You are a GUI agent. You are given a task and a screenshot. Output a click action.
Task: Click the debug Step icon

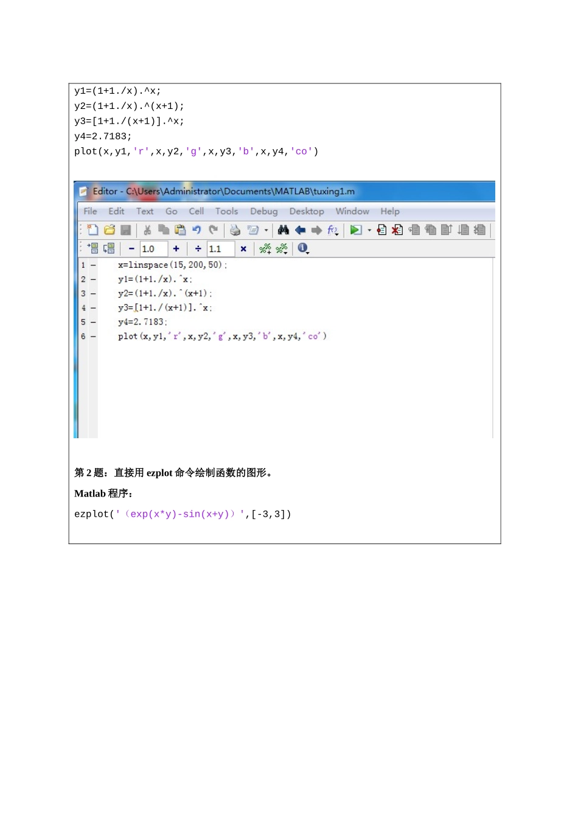[414, 230]
